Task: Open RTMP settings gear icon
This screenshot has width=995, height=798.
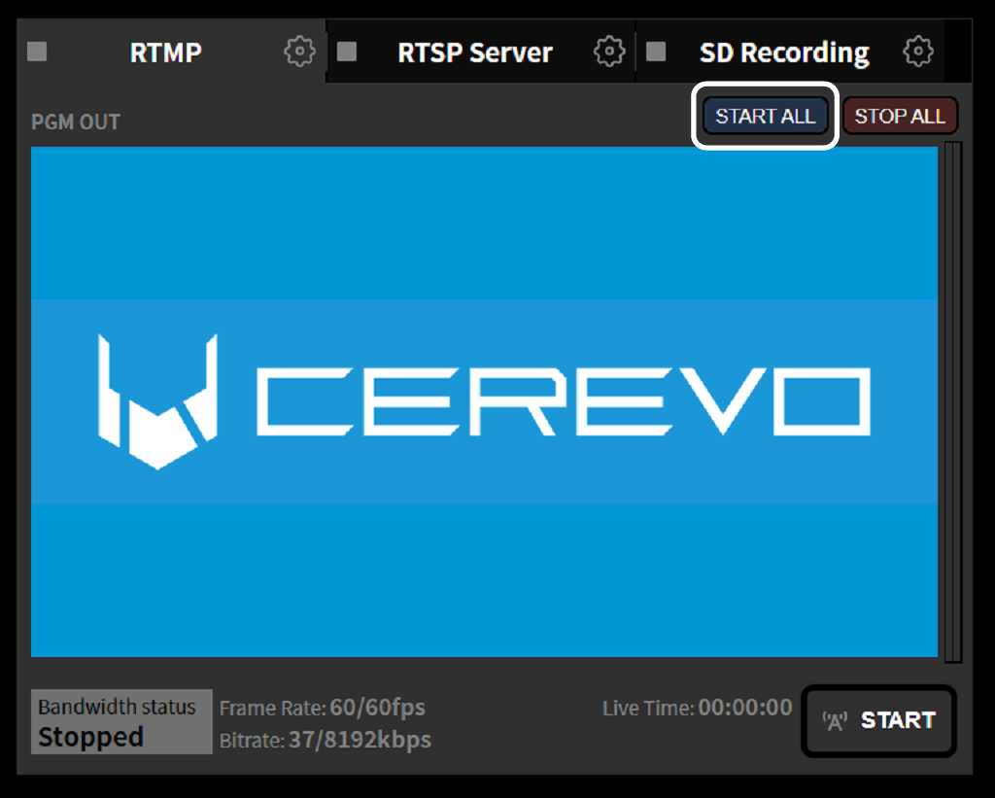Action: [299, 52]
